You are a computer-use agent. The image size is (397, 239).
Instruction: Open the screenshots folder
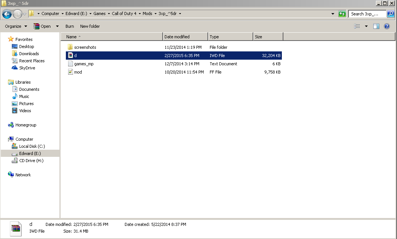click(85, 47)
